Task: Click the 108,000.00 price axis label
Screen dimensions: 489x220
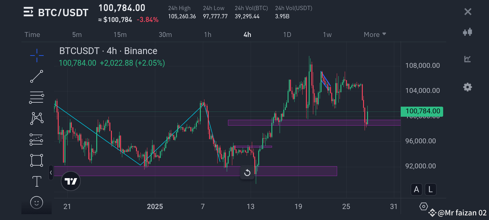Action: tap(422, 65)
